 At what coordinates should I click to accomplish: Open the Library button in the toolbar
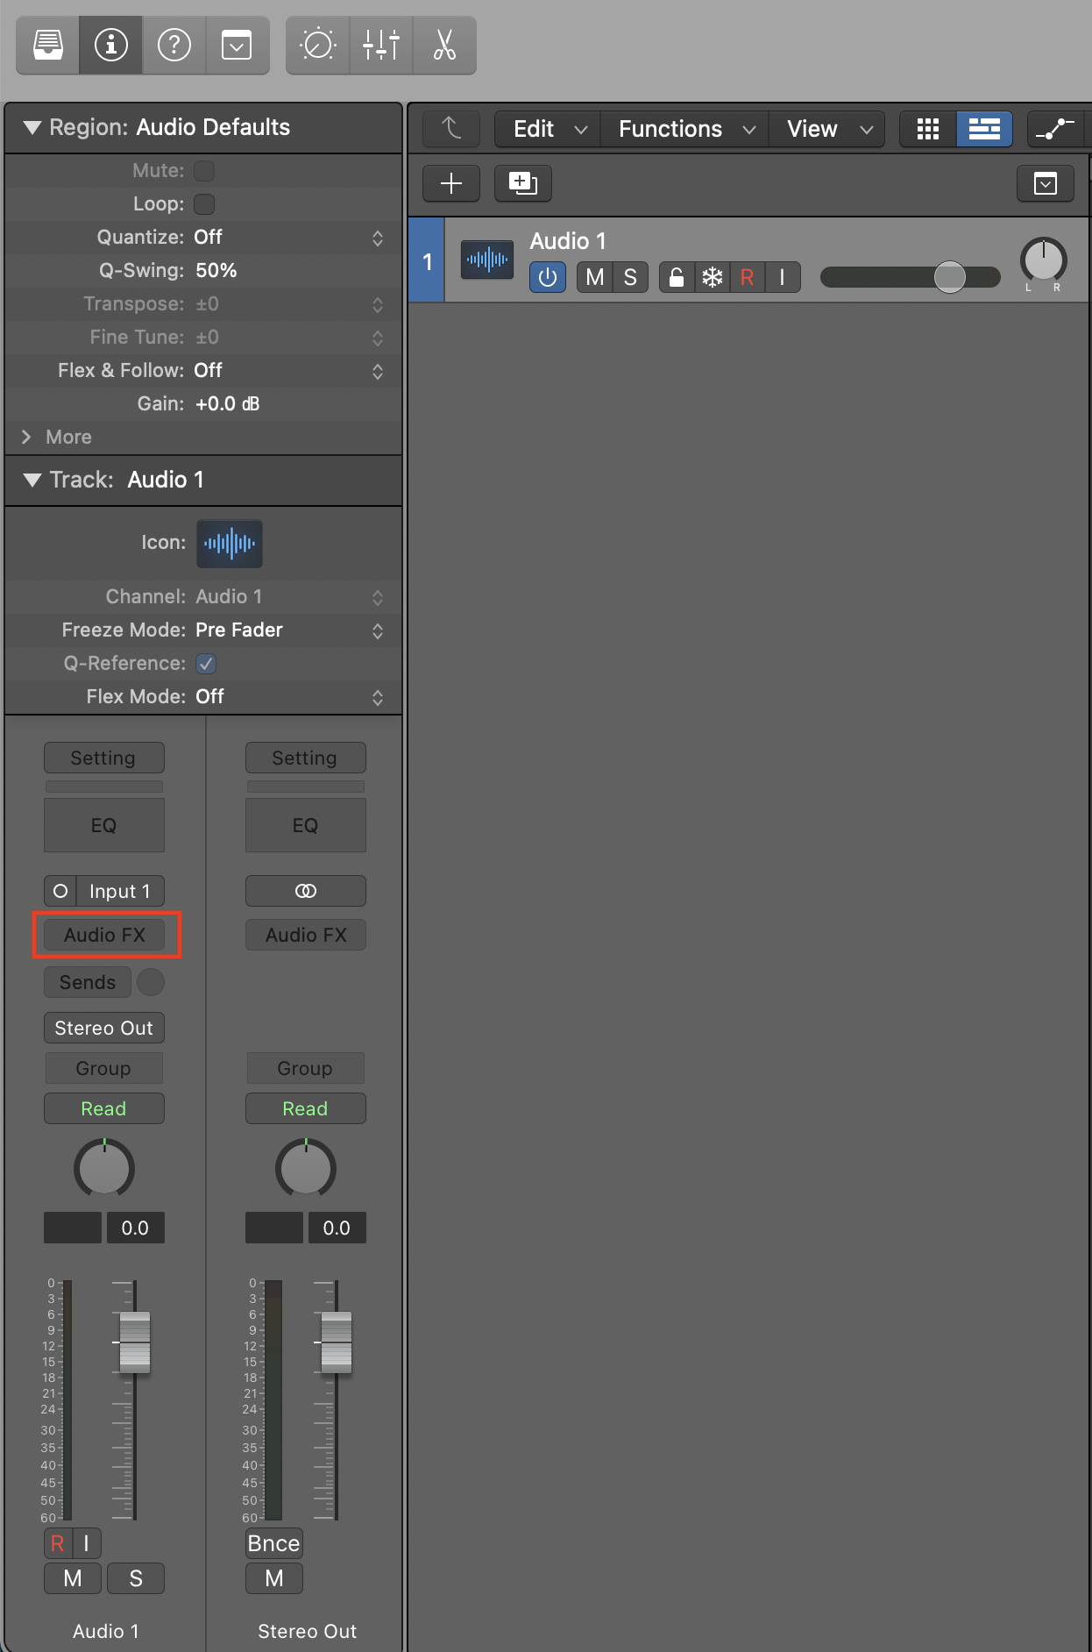point(48,45)
